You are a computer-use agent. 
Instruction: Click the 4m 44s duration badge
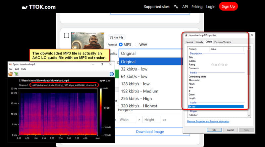tap(117, 37)
